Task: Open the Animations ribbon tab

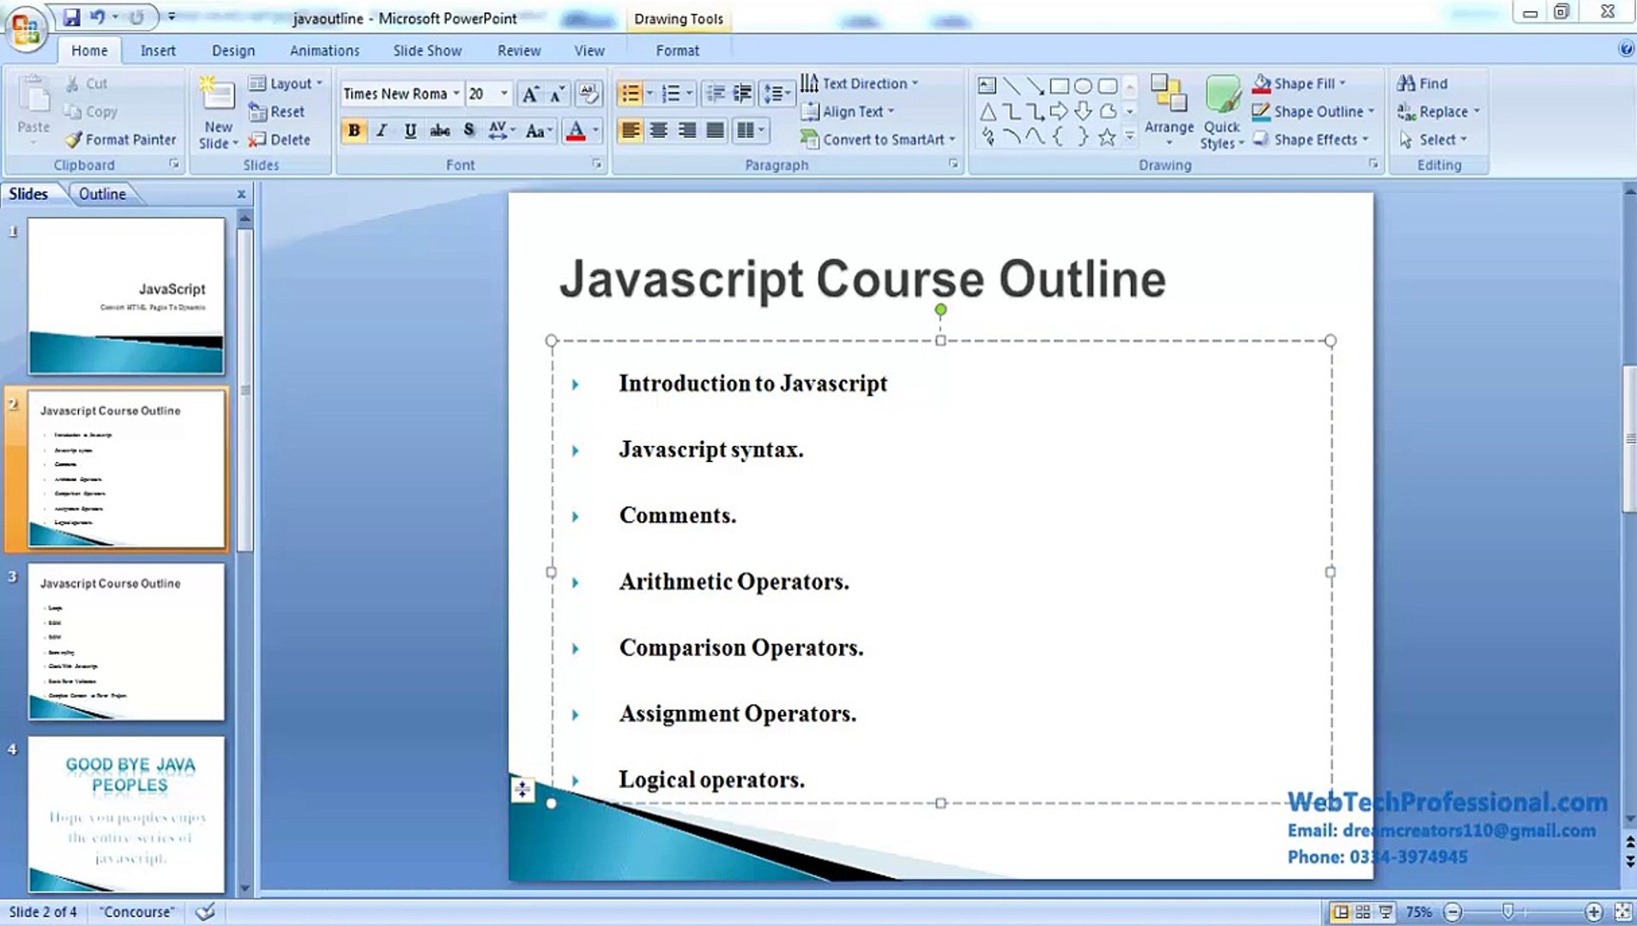Action: [x=324, y=51]
